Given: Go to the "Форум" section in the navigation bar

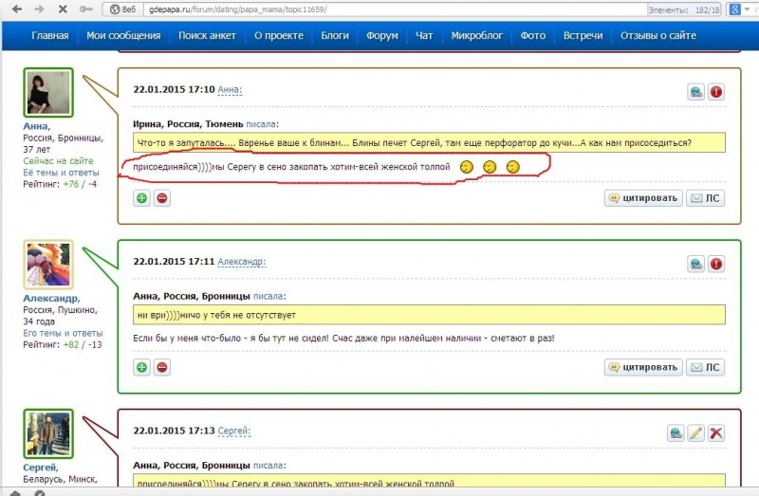Looking at the screenshot, I should coord(382,36).
